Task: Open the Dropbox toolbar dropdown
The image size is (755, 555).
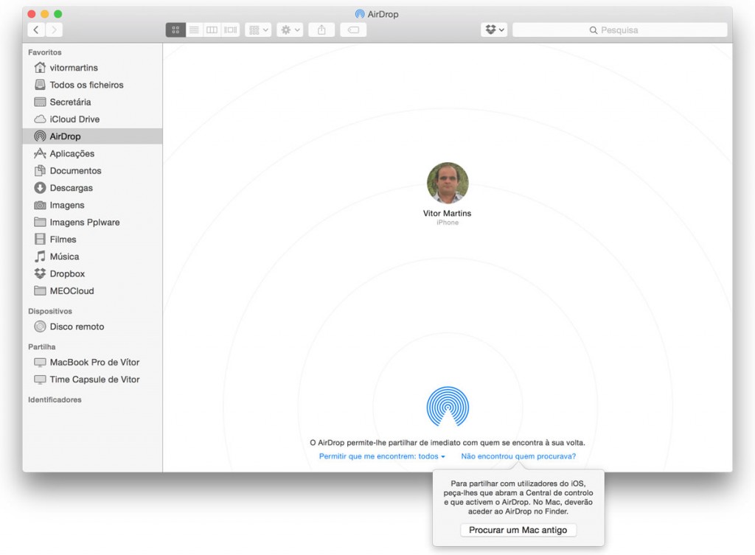Action: tap(494, 29)
